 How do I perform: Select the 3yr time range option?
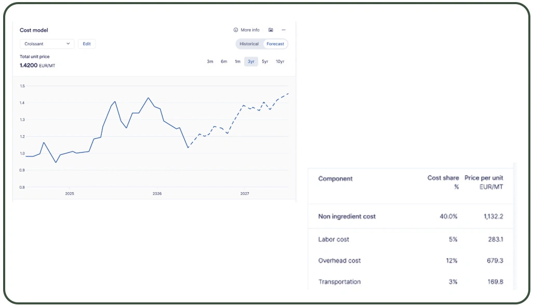point(251,61)
